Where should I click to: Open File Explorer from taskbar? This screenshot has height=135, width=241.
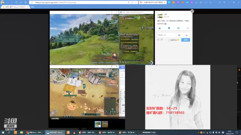(x=21, y=133)
